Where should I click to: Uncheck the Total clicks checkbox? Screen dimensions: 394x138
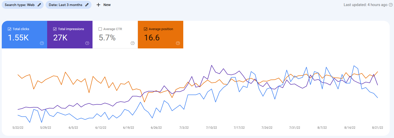9,29
